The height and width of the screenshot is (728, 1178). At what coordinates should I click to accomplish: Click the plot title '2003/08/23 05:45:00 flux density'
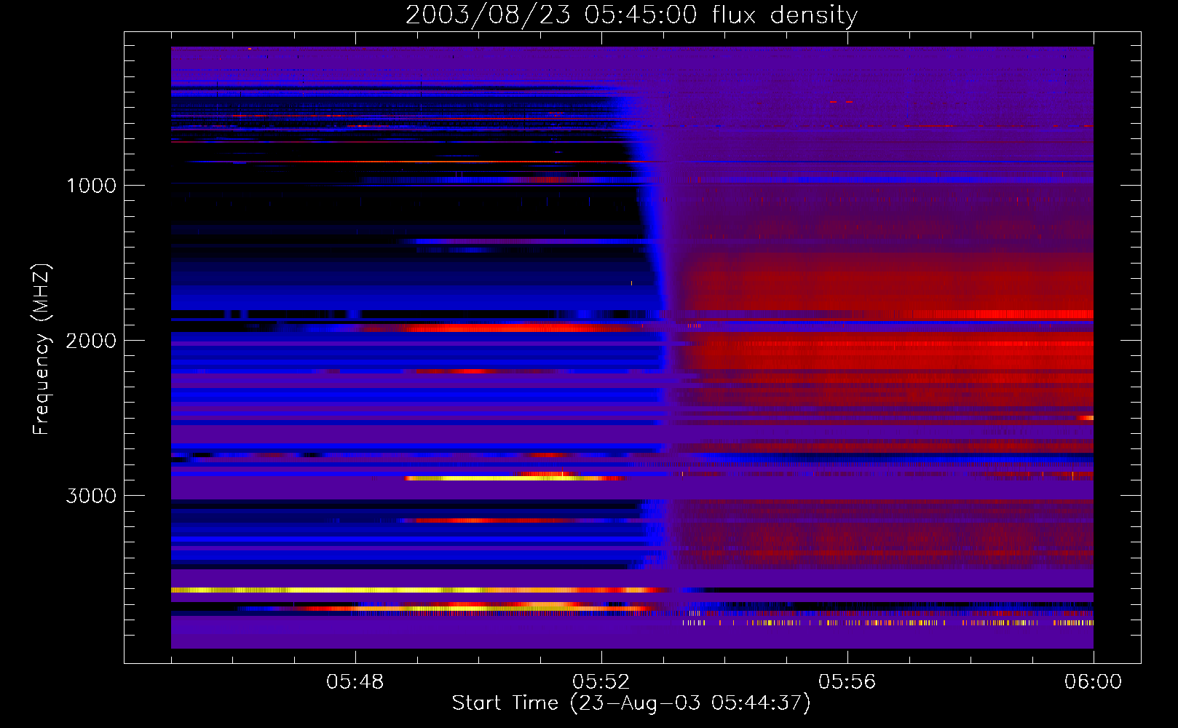click(631, 15)
